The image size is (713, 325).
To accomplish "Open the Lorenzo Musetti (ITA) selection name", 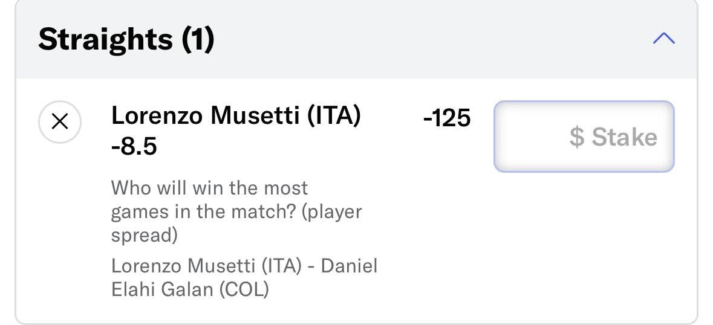I will tap(236, 115).
